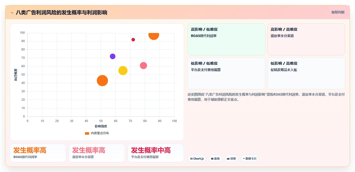Click the pink bubble near 80 on the chart
Viewport: 355px width, 172px height.
click(143, 65)
